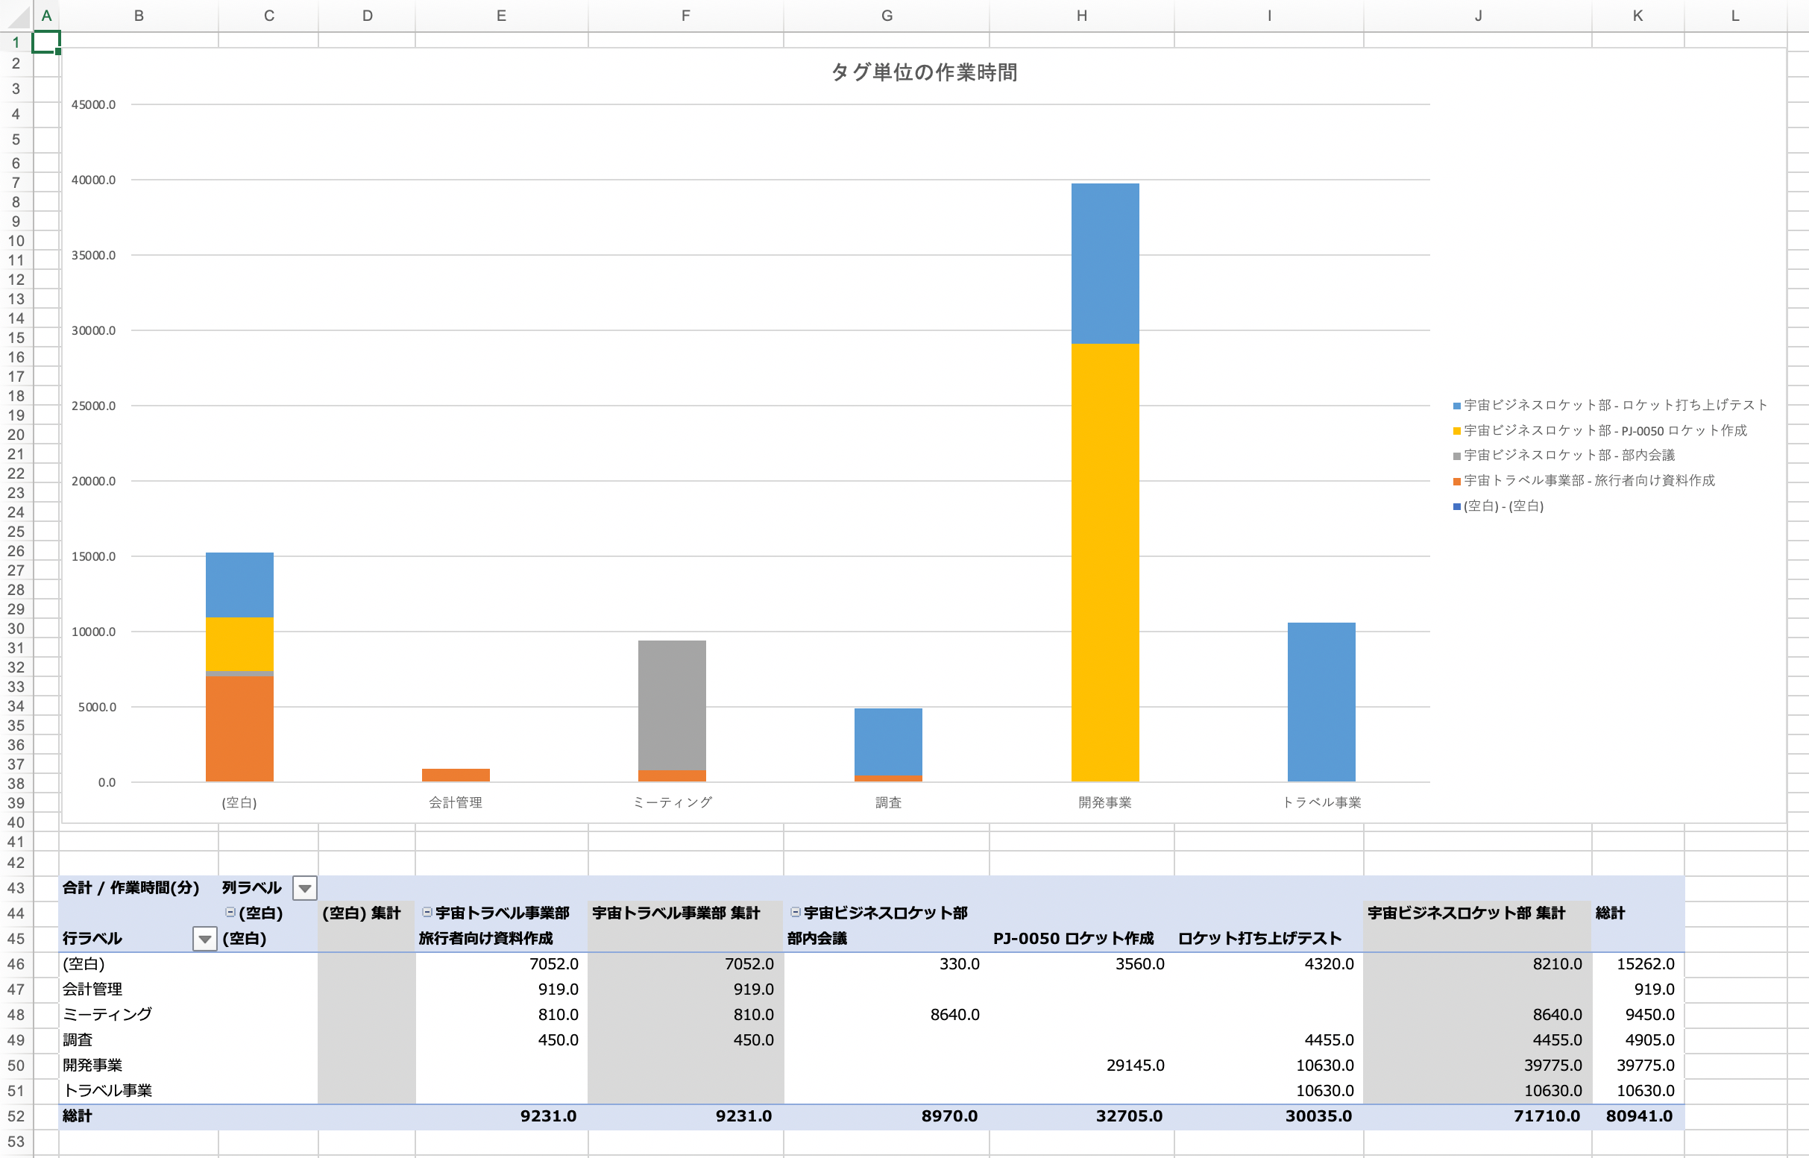1809x1158 pixels.
Task: Collapse the (空白) column group in row 44
Action: tap(230, 912)
